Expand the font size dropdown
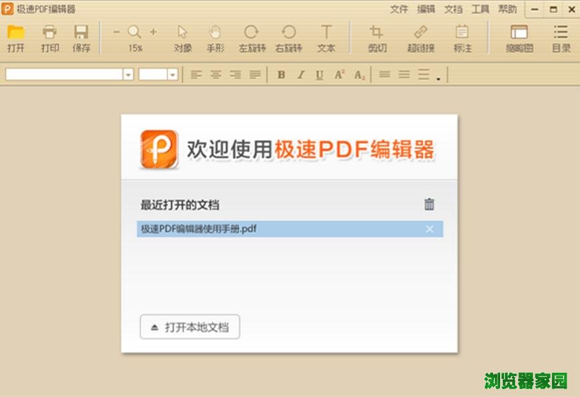 tap(173, 75)
